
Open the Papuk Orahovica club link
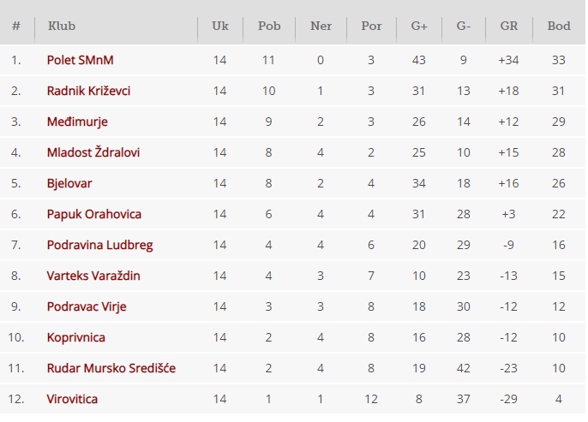point(94,214)
